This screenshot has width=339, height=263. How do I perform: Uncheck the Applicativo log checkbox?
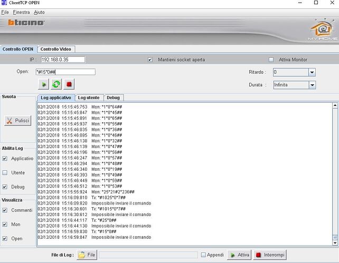click(x=5, y=159)
